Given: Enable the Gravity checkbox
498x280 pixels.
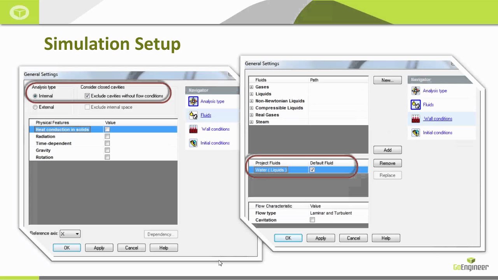Looking at the screenshot, I should click(107, 150).
